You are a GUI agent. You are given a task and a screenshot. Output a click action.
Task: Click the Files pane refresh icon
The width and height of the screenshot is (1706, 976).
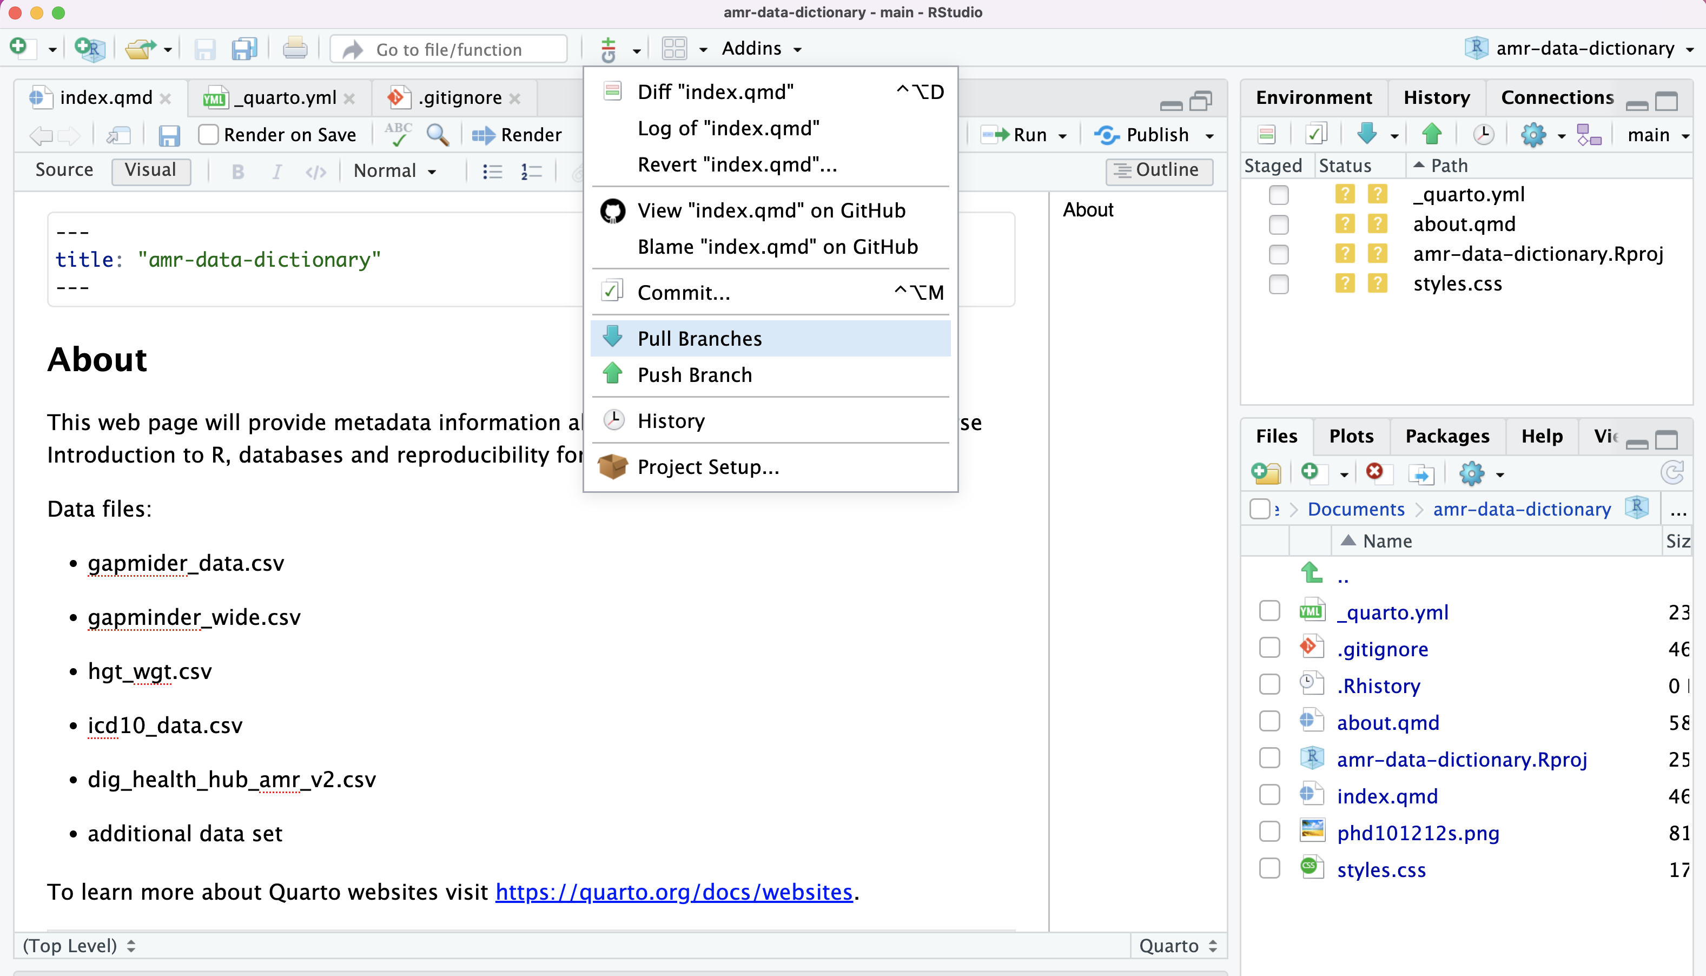tap(1673, 473)
